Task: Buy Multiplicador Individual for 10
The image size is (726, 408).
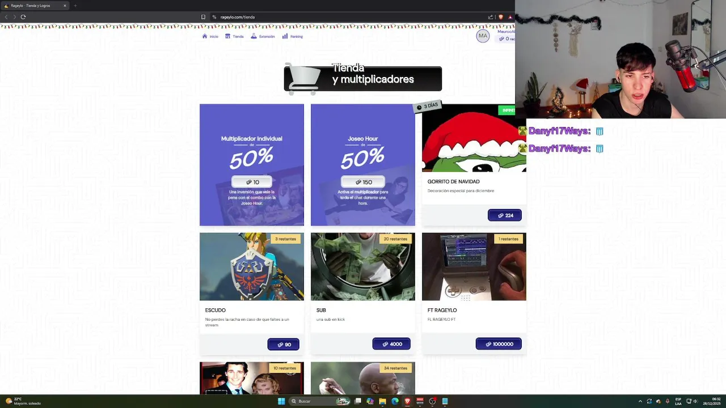Action: [252, 182]
